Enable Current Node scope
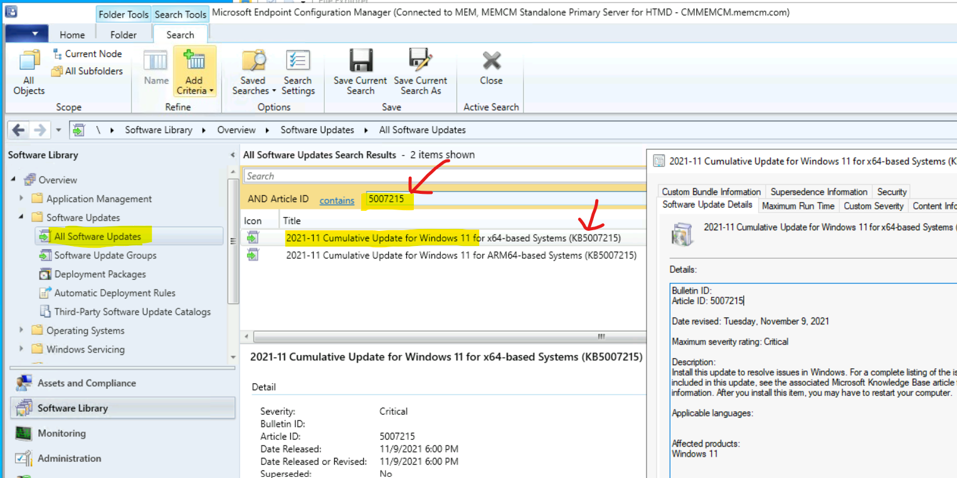The height and width of the screenshot is (478, 957). point(88,53)
